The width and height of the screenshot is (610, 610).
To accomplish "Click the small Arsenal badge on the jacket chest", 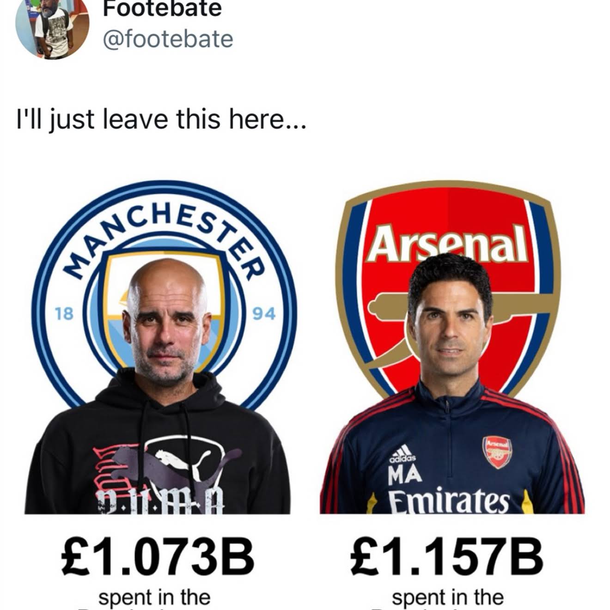I will (498, 451).
